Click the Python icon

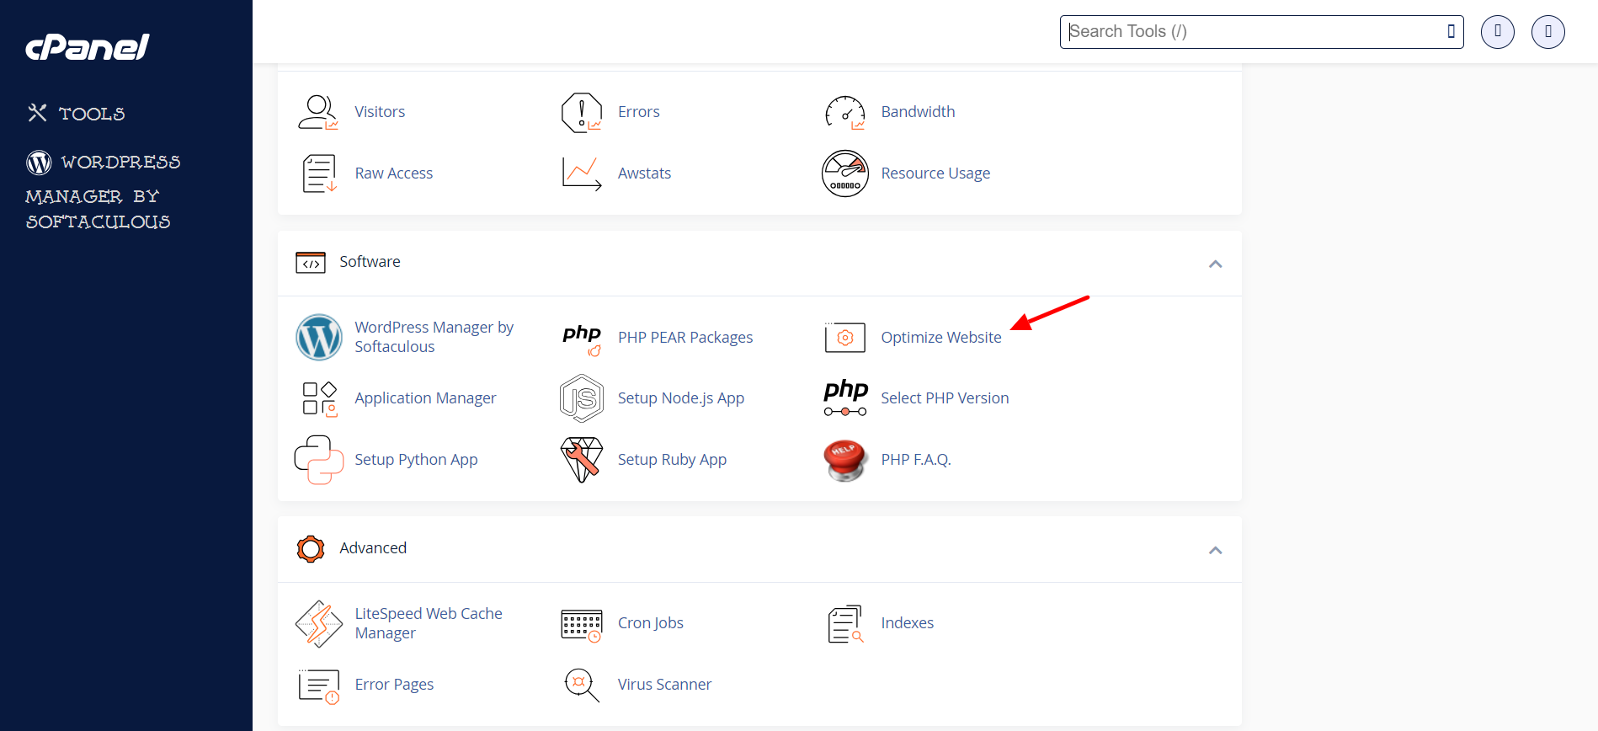coord(319,460)
